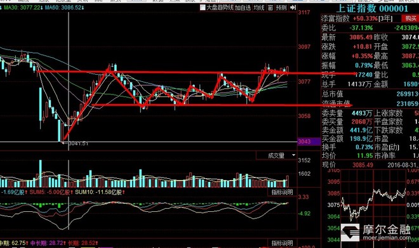
Task: Click the MA60: 3086.52 label
Action: 64,8
